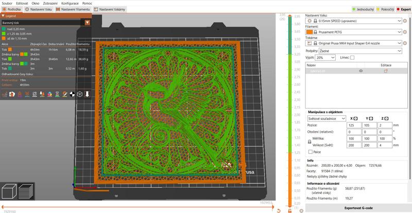Toggle travel moves visibility in legend toolbar

[5, 94]
